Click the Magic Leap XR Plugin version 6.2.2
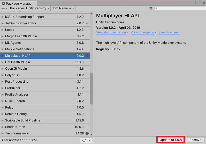The image size is (206, 144). (80, 36)
